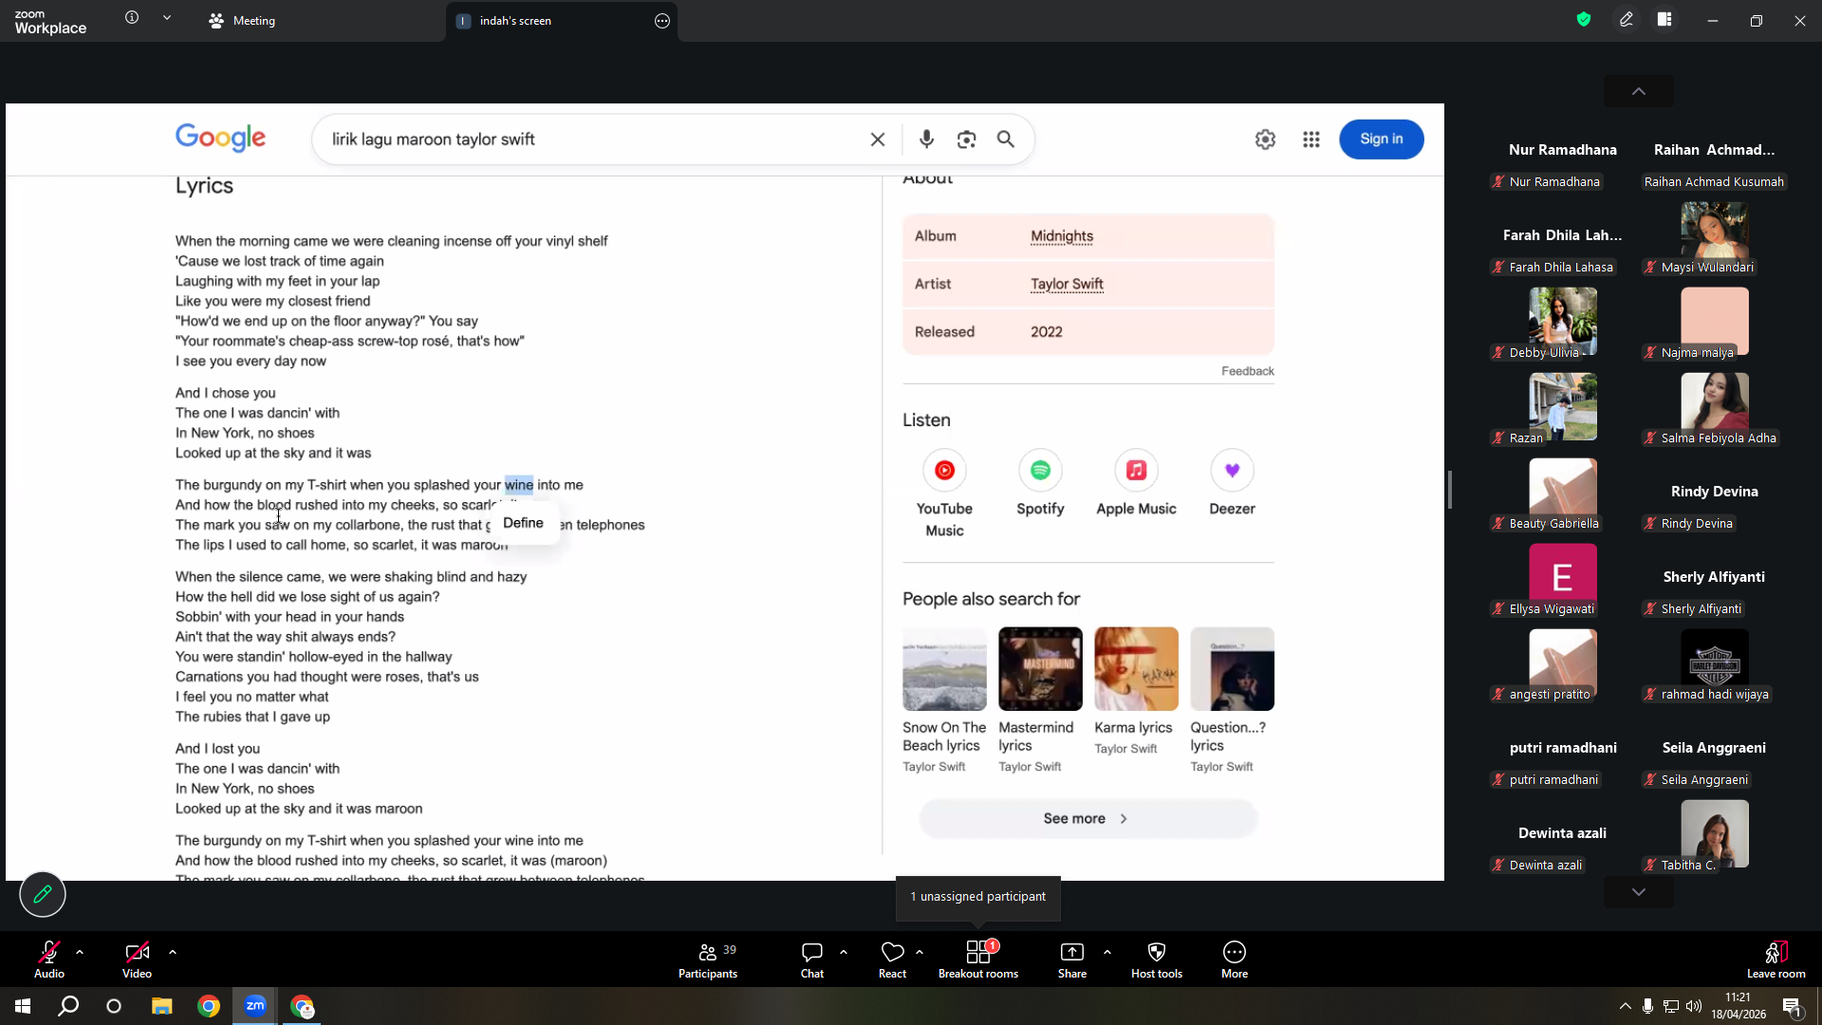Viewport: 1822px width, 1025px height.
Task: Open Karma lyrics thumbnail
Action: point(1136,669)
